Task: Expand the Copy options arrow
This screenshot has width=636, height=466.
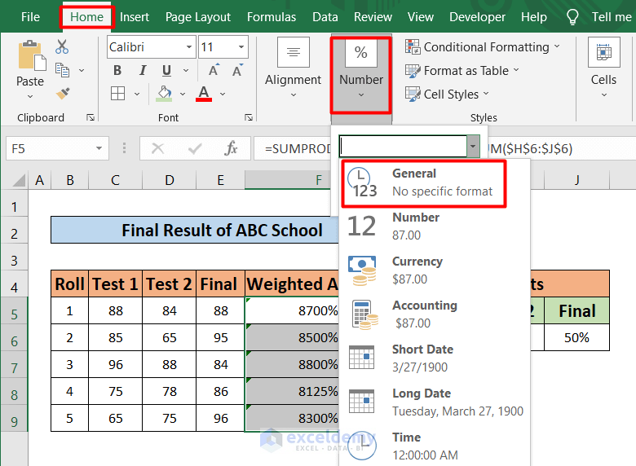Action: point(82,71)
